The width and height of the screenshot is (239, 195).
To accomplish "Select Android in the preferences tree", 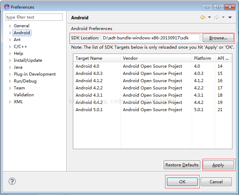I will click(22, 33).
